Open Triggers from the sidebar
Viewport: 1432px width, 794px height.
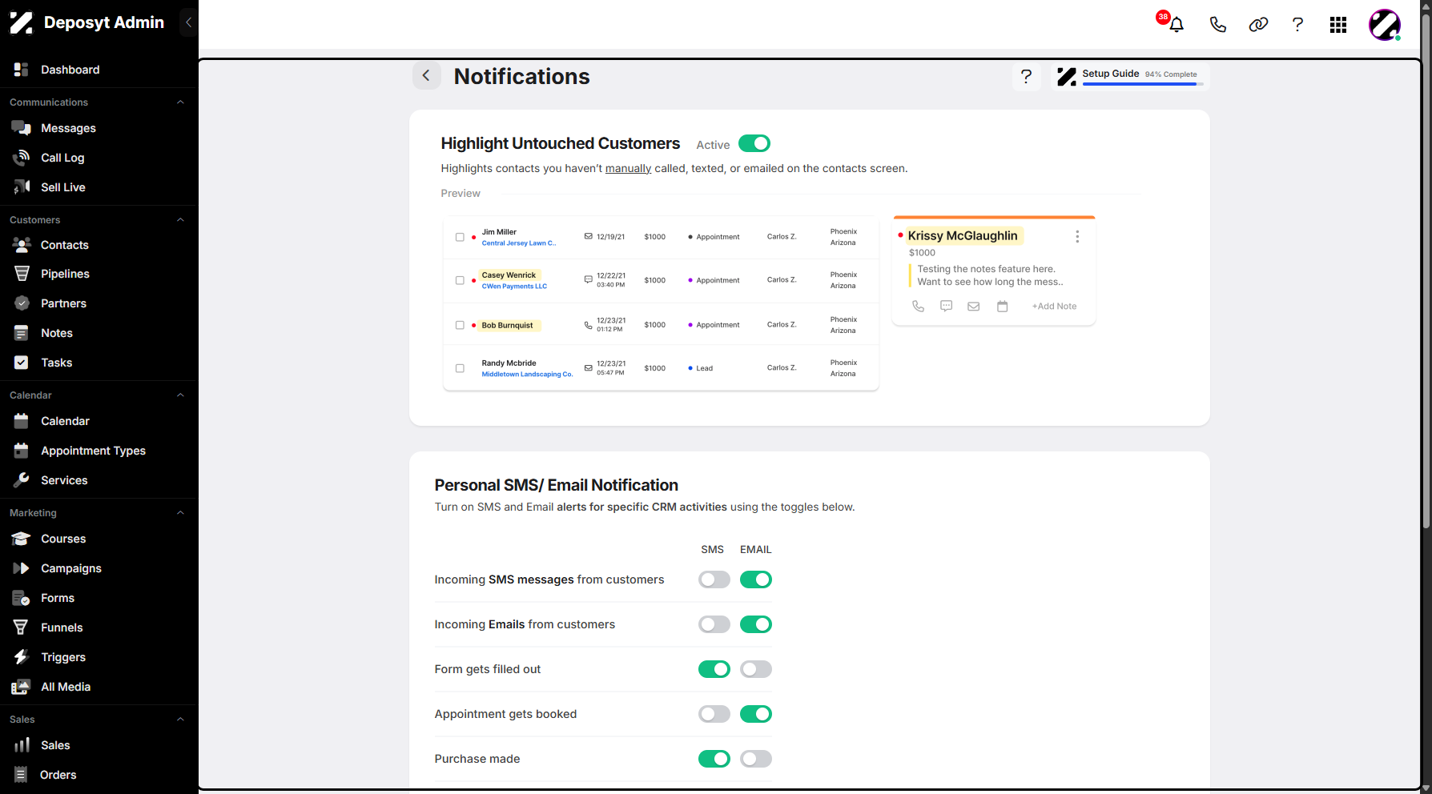62,657
